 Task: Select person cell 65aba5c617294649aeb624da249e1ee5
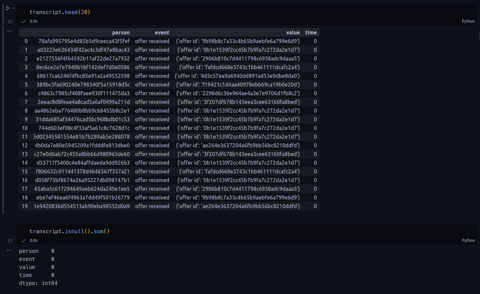[82, 189]
